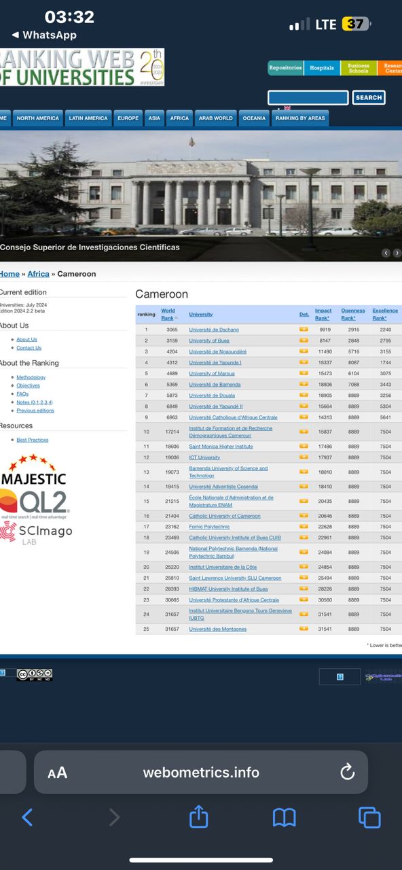
Task: Click the QL2 logo
Action: (34, 504)
